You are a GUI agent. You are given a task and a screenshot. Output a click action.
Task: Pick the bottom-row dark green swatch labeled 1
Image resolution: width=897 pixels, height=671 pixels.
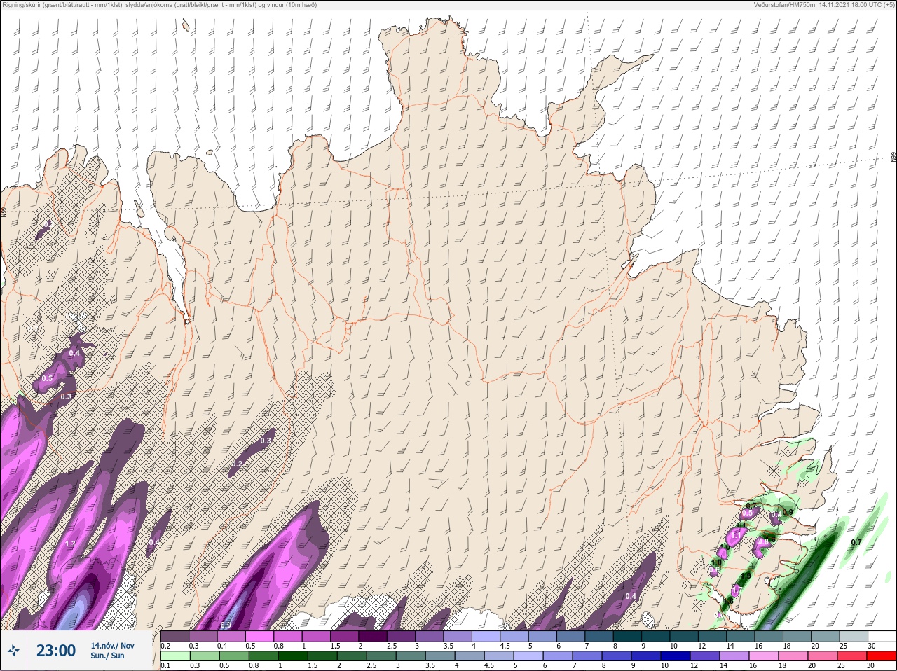293,656
